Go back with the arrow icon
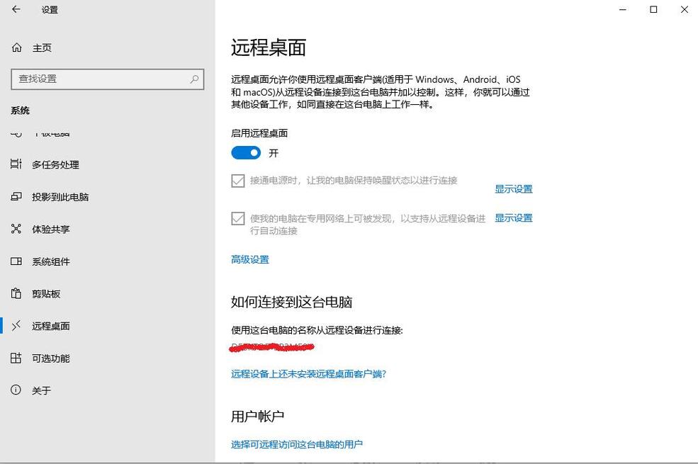 click(16, 9)
